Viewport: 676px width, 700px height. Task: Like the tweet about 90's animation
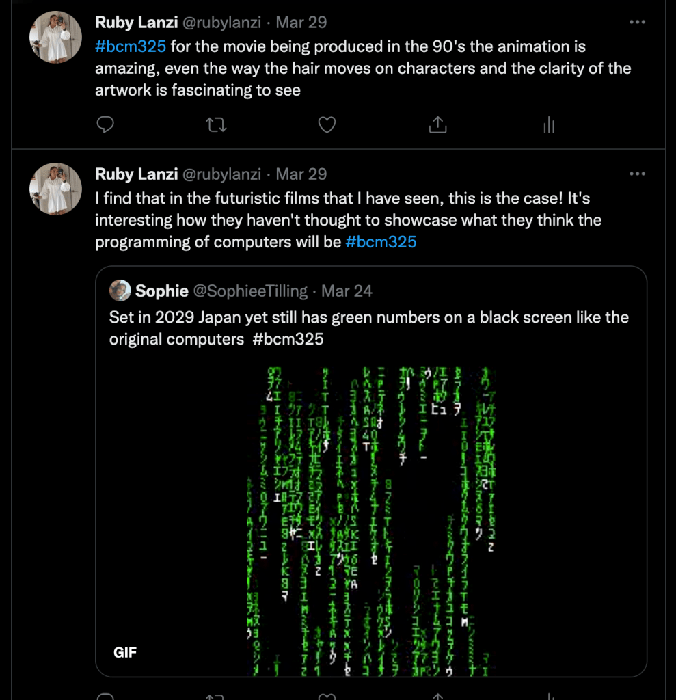click(x=327, y=124)
